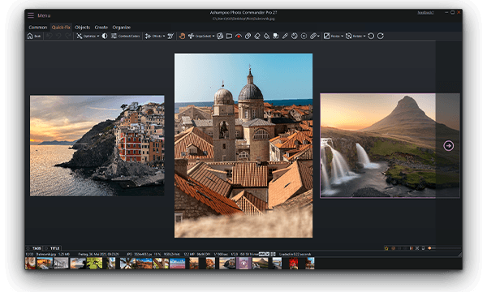Viewport: 487px width, 292px height.
Task: Click the central Dubrovnik rooftops photo
Action: point(243,145)
